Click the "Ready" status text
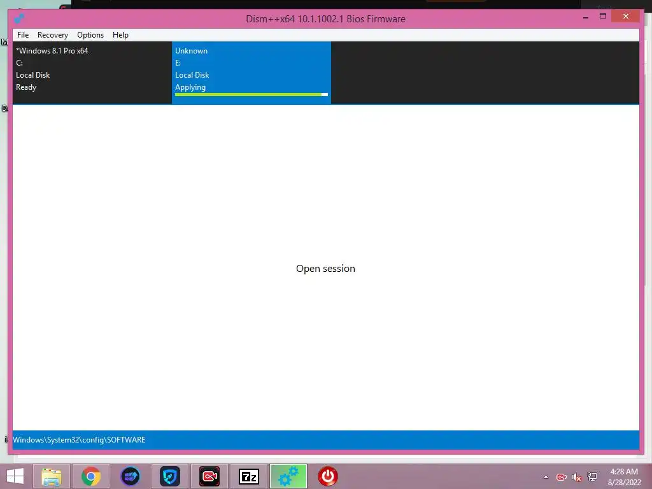652x489 pixels. 26,87
